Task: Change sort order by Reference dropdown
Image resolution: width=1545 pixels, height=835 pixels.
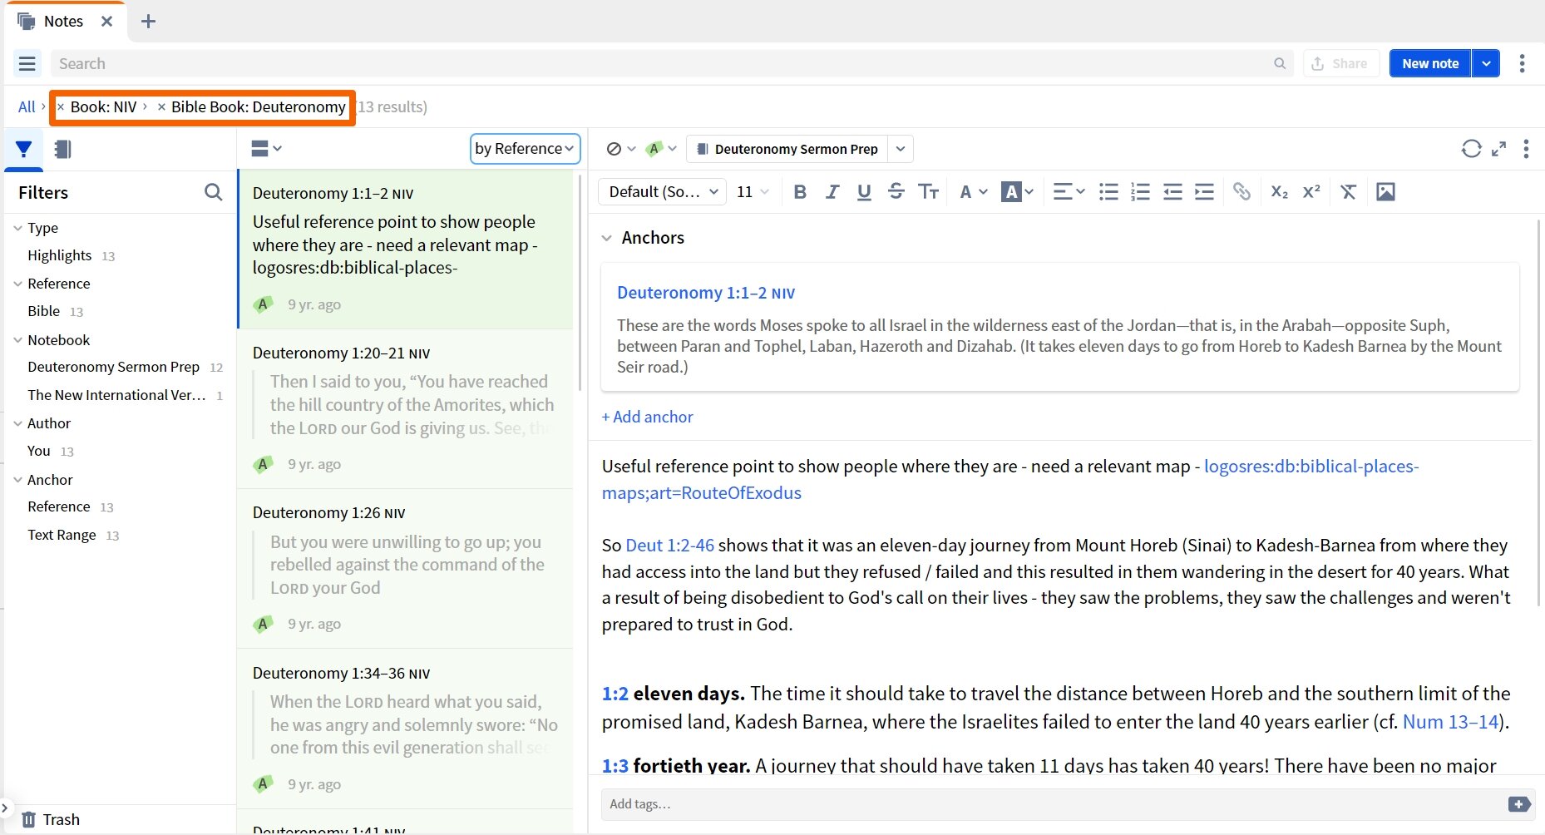Action: (x=525, y=149)
